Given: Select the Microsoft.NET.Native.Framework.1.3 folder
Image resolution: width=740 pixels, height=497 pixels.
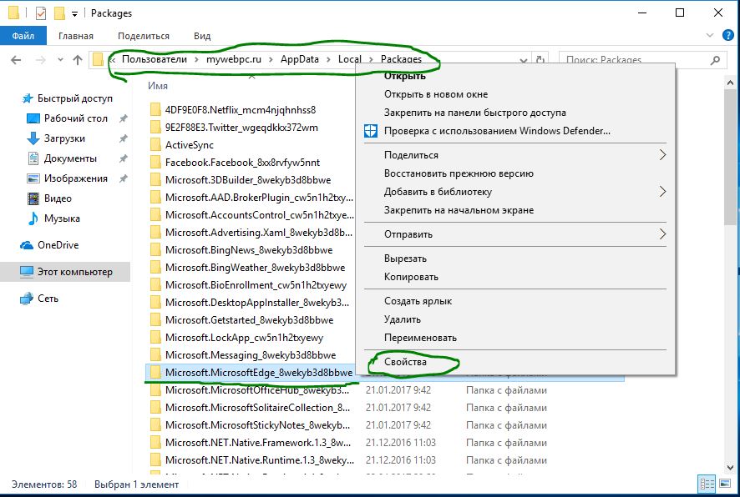Looking at the screenshot, I should 258,443.
